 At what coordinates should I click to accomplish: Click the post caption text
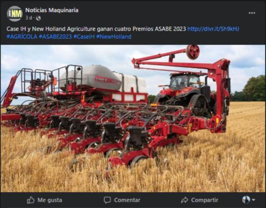coord(96,29)
